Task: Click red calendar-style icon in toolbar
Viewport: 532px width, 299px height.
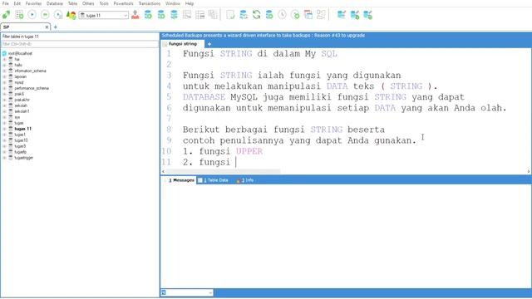Action: coord(308,15)
